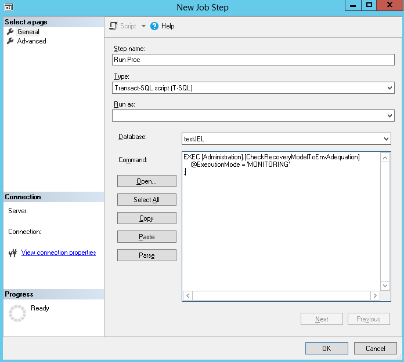Click the Server: label

[x=18, y=211]
